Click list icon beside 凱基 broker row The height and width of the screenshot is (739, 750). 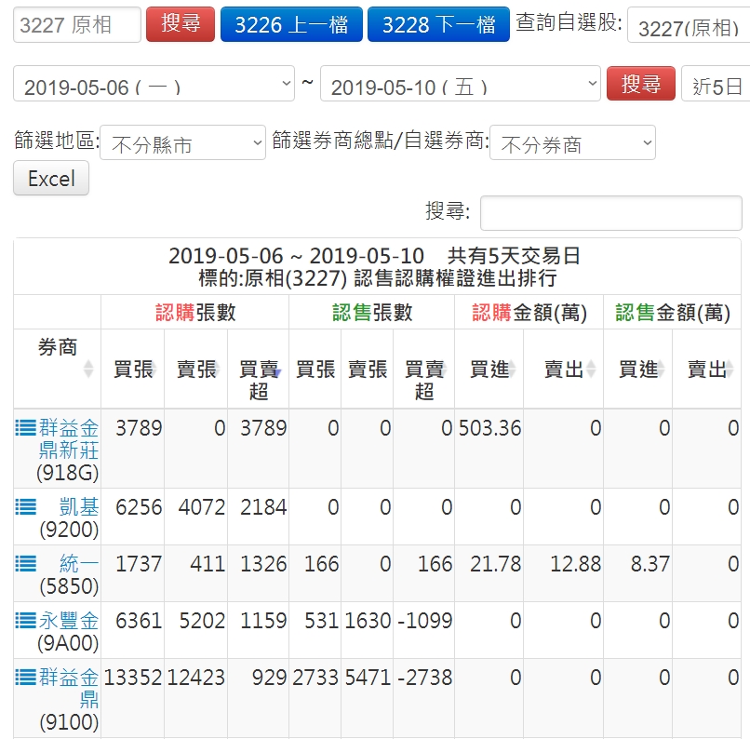(26, 508)
